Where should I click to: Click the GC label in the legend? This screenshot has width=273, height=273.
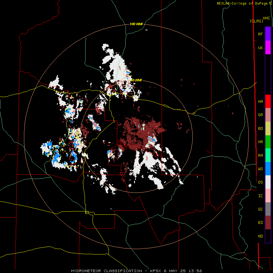(x=260, y=209)
